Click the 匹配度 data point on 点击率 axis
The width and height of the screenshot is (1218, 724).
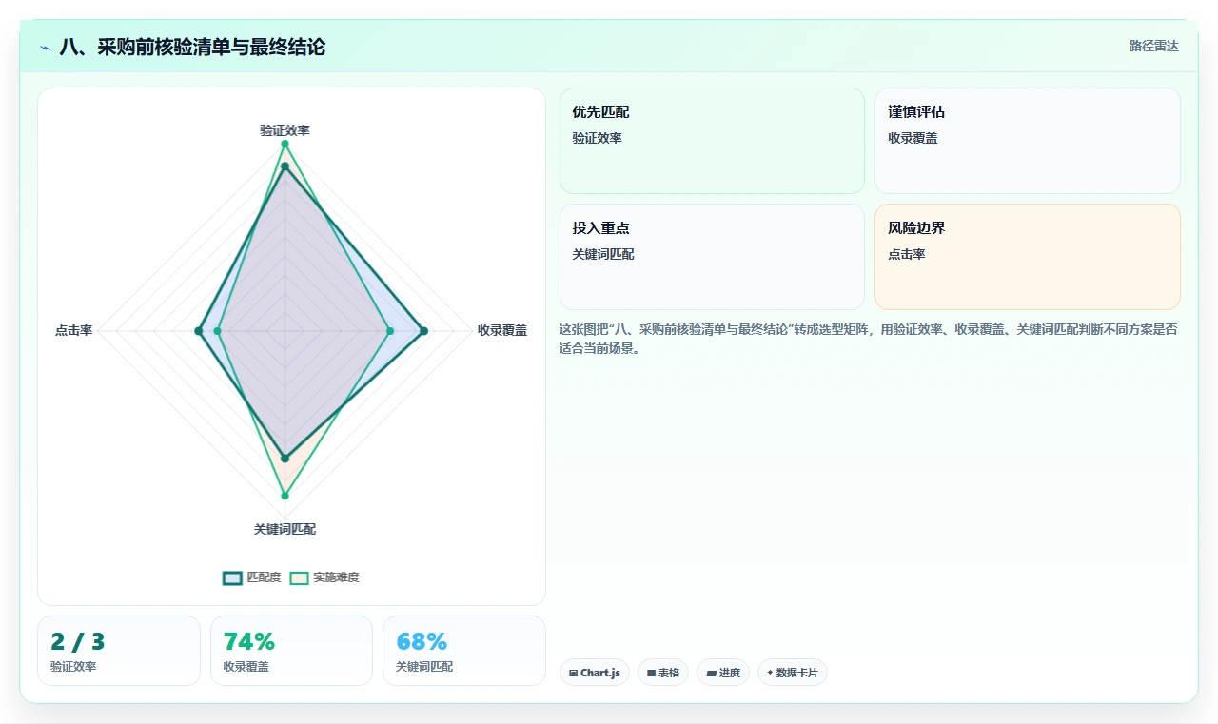click(x=198, y=331)
